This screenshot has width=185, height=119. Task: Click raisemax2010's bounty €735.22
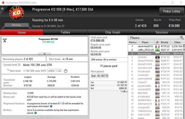(165, 46)
